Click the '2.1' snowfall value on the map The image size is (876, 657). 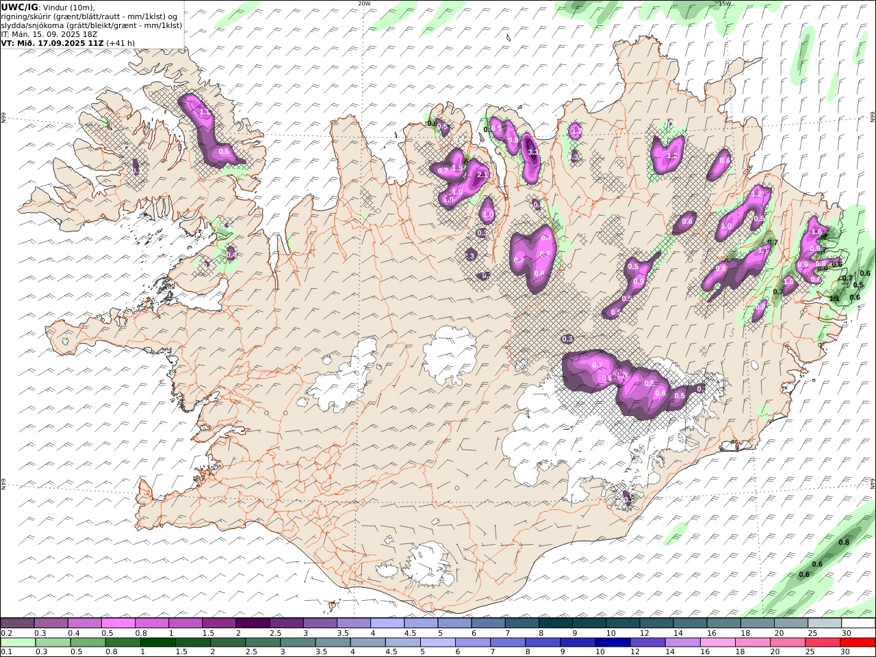click(x=482, y=175)
